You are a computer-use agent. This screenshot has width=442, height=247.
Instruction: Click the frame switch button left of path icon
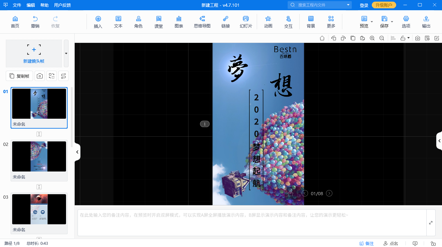[51, 76]
